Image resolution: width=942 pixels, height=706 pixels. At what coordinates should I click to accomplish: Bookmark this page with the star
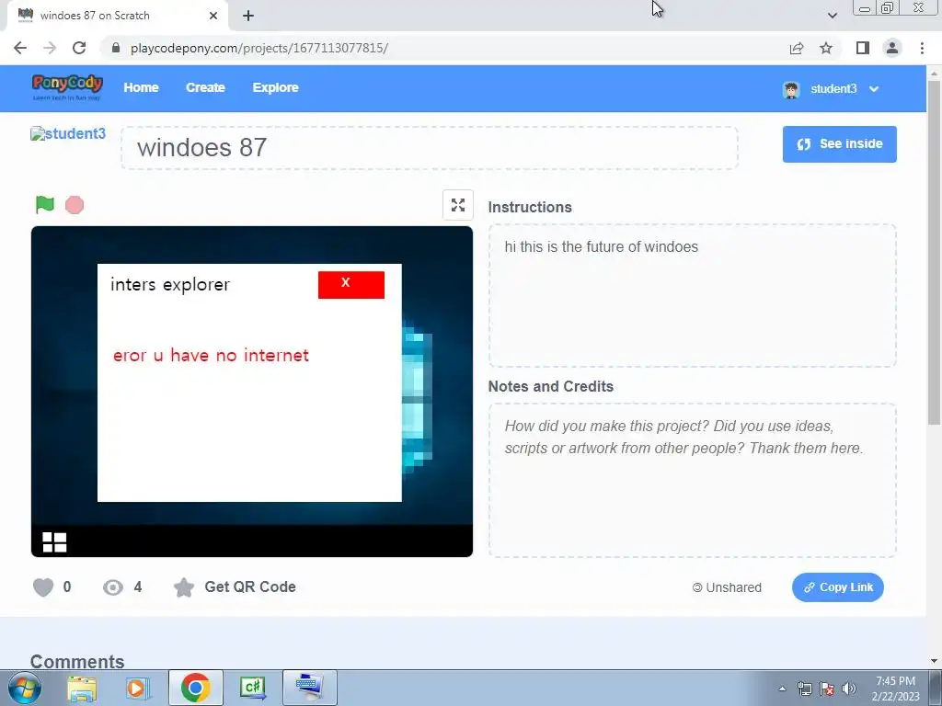coord(826,48)
